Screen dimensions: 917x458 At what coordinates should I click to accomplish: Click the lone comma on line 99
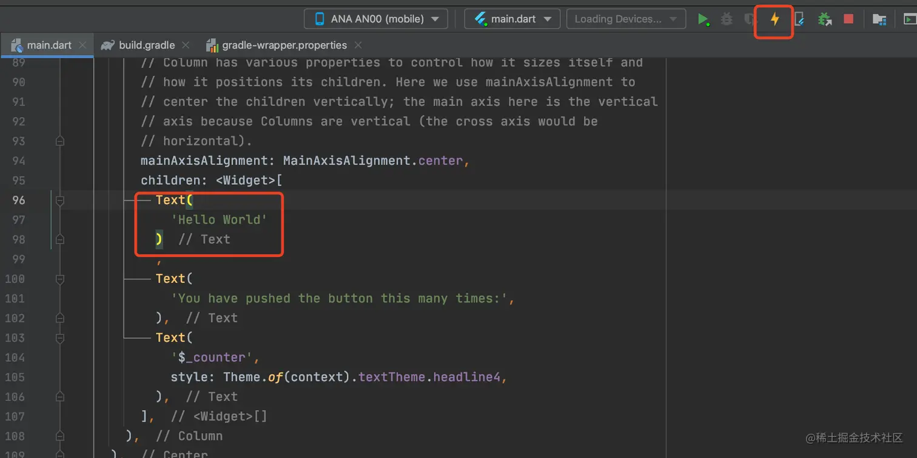coord(159,261)
